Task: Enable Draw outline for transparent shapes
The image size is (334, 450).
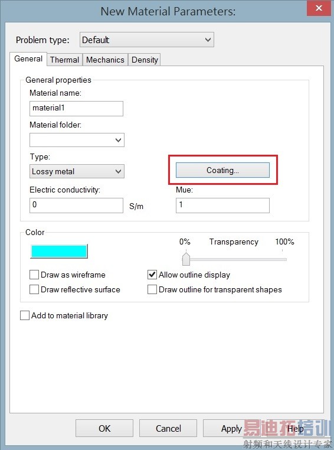Action: pyautogui.click(x=152, y=289)
